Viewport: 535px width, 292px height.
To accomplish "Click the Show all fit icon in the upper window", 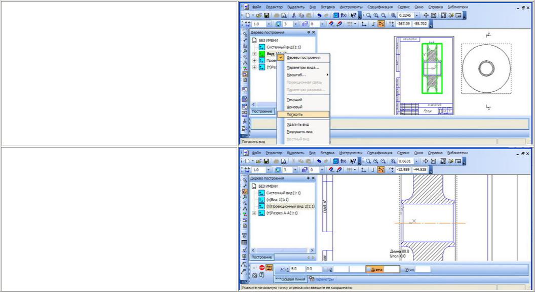I will (x=434, y=15).
